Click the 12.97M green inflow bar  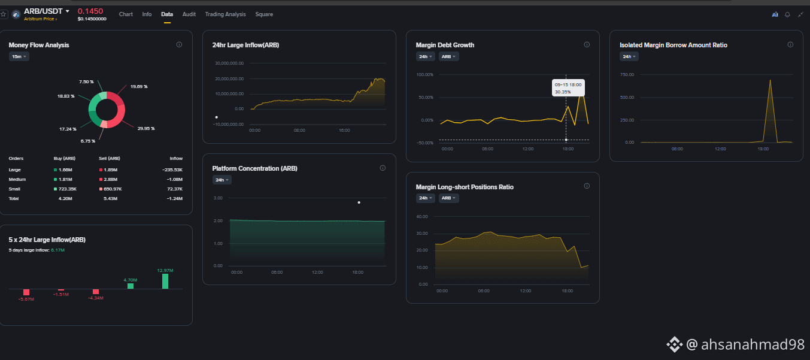pos(166,282)
